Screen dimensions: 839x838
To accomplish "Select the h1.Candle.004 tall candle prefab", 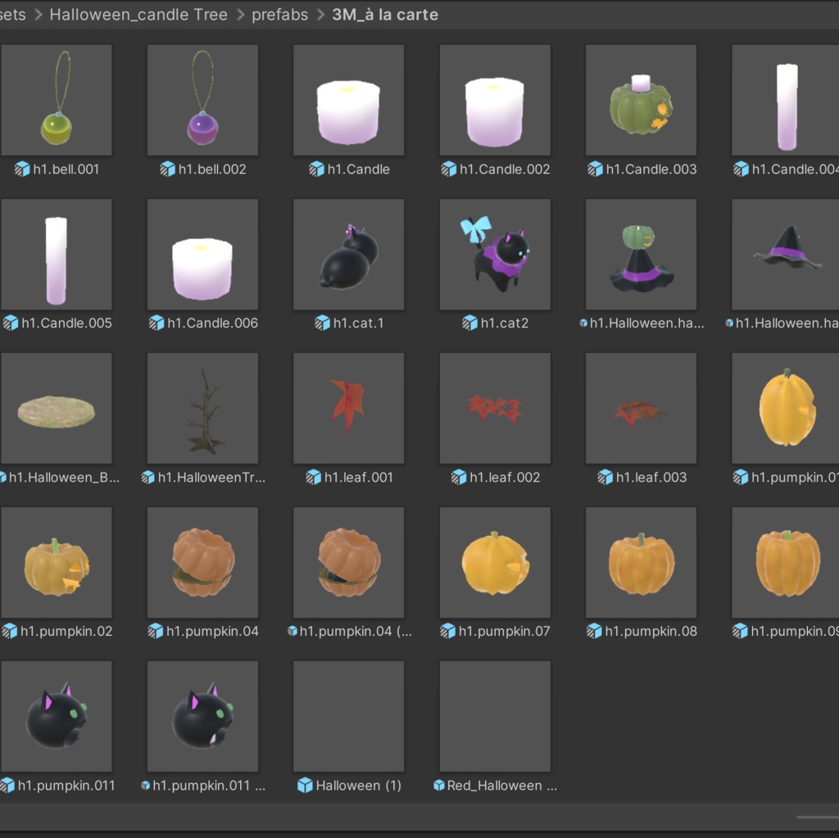I will pyautogui.click(x=785, y=100).
